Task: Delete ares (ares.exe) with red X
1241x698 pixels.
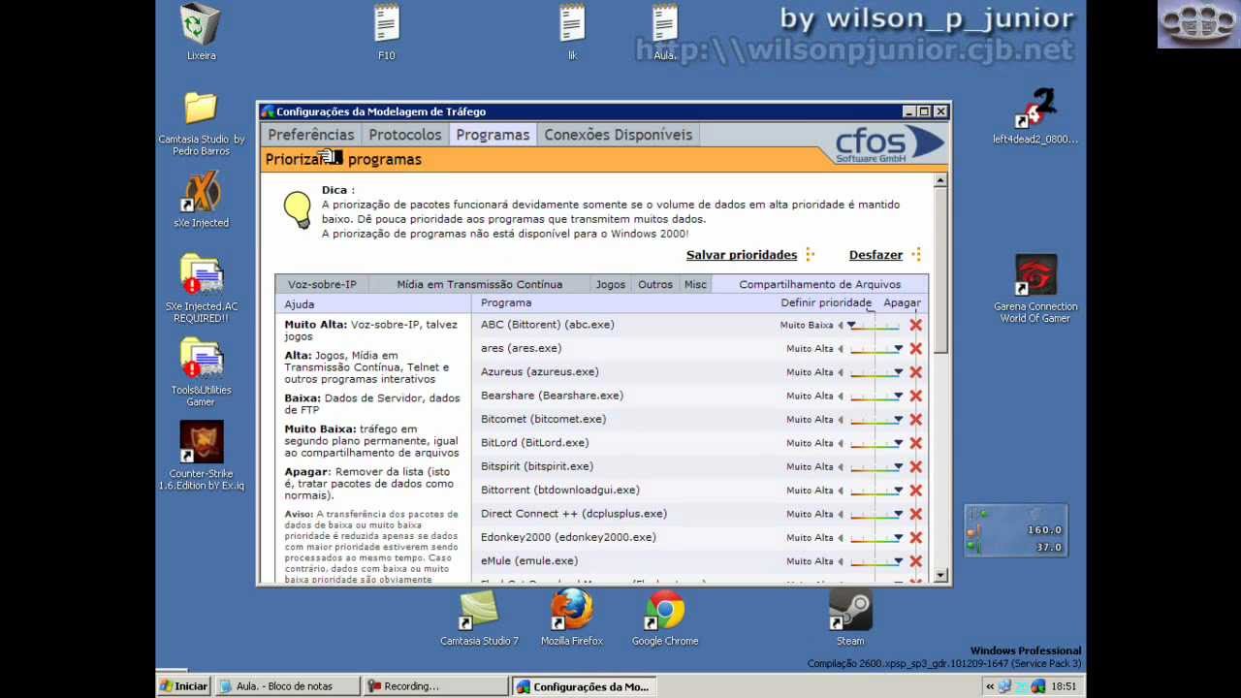Action: pyautogui.click(x=915, y=349)
